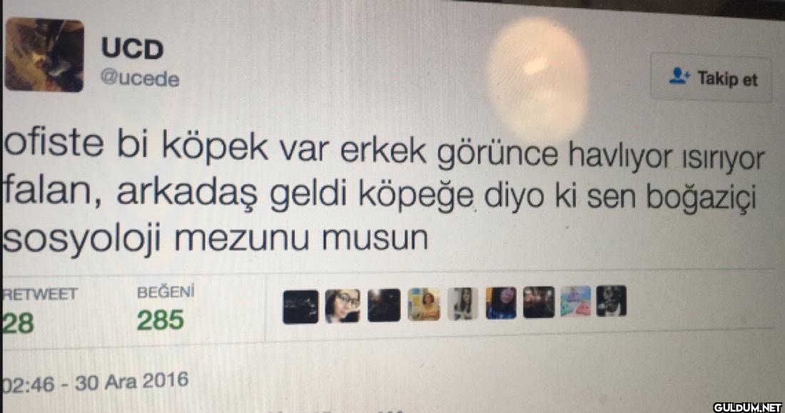This screenshot has height=413, width=785.
Task: Open seventh liker dark avatar
Action: click(539, 302)
